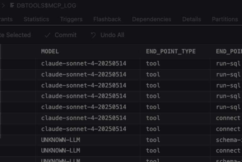Click the Undo All arrow icon
Screen dimensions: 242x162
[x=93, y=35]
